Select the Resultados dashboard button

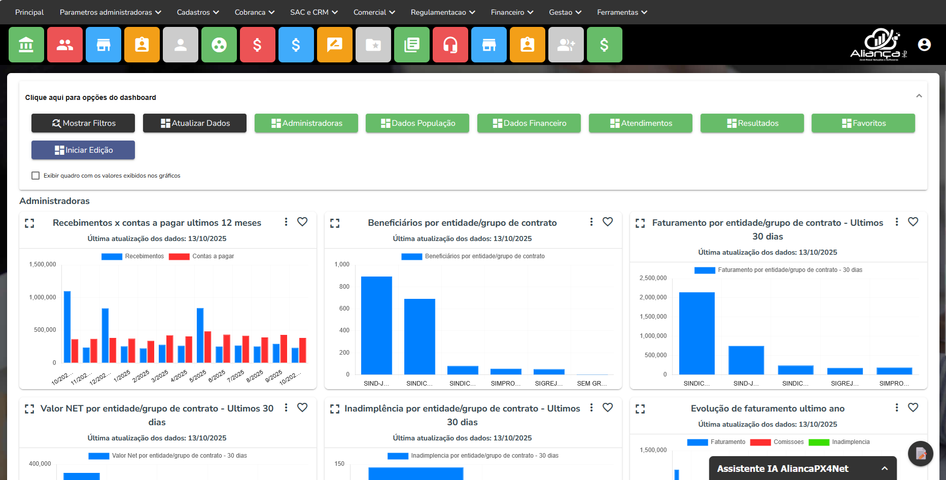(752, 123)
